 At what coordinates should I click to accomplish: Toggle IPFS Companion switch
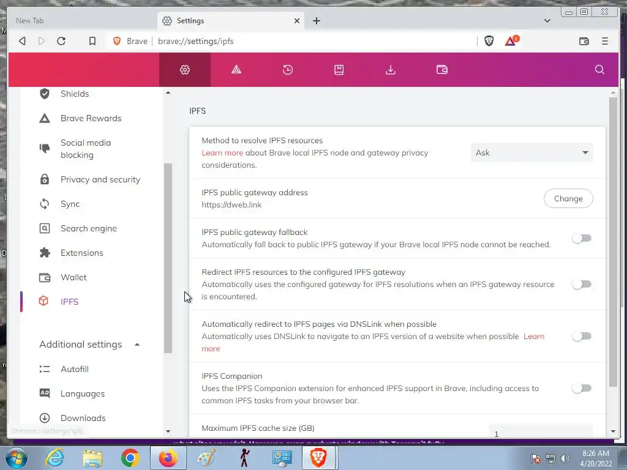582,388
